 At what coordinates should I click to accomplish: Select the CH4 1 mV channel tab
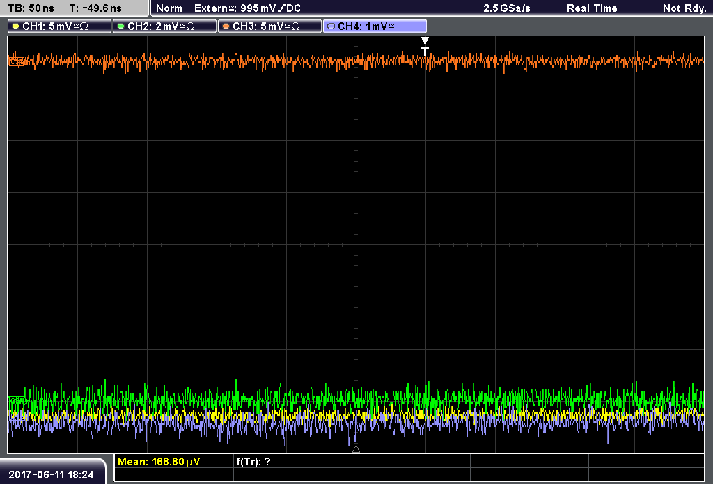pos(375,26)
